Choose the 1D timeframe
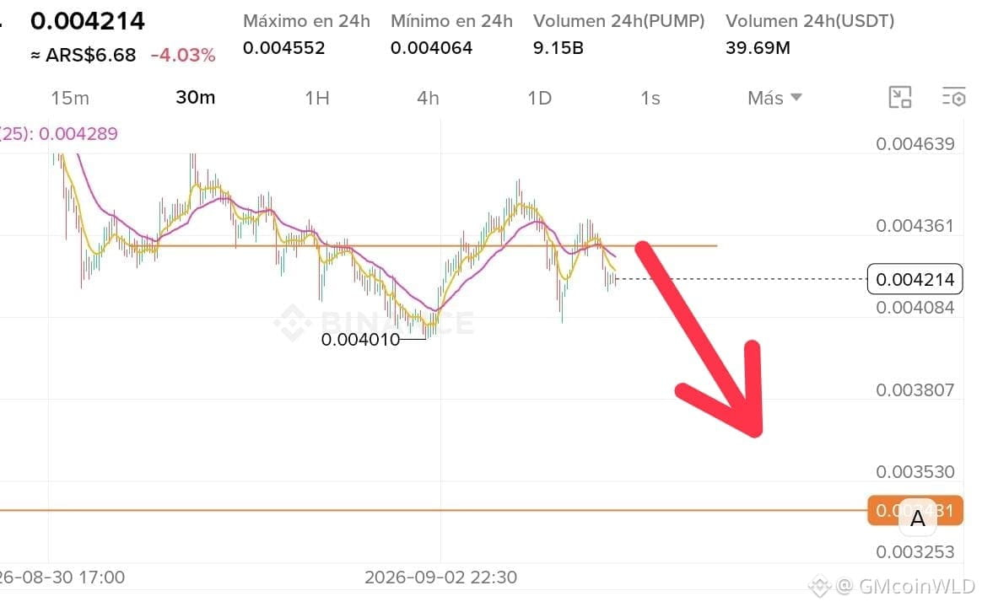The image size is (982, 607). point(539,99)
